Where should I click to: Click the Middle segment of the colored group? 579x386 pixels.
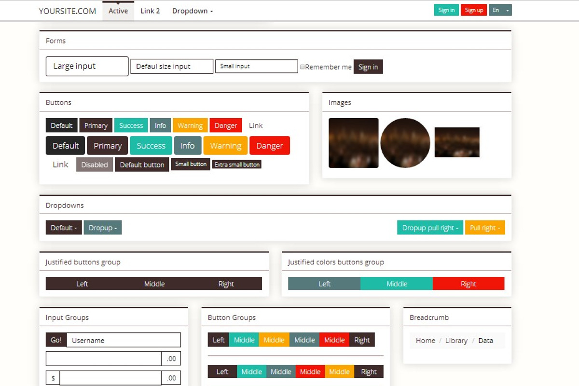pos(397,283)
